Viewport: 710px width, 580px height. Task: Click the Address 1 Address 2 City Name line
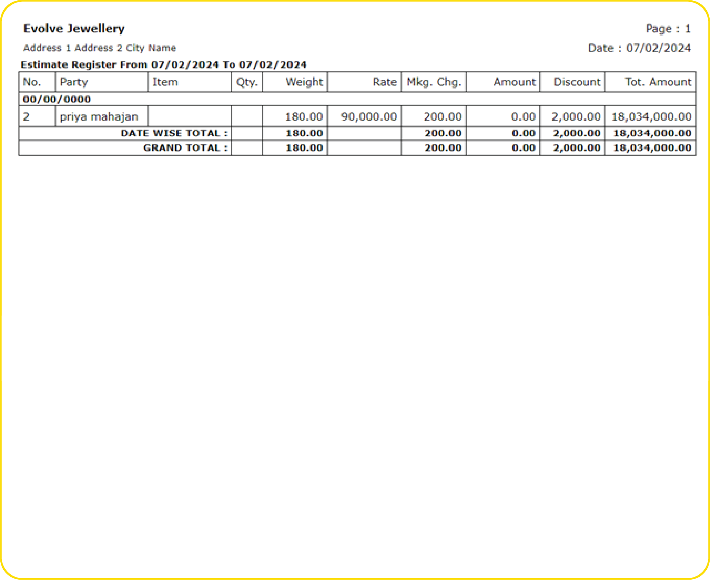pyautogui.click(x=99, y=48)
